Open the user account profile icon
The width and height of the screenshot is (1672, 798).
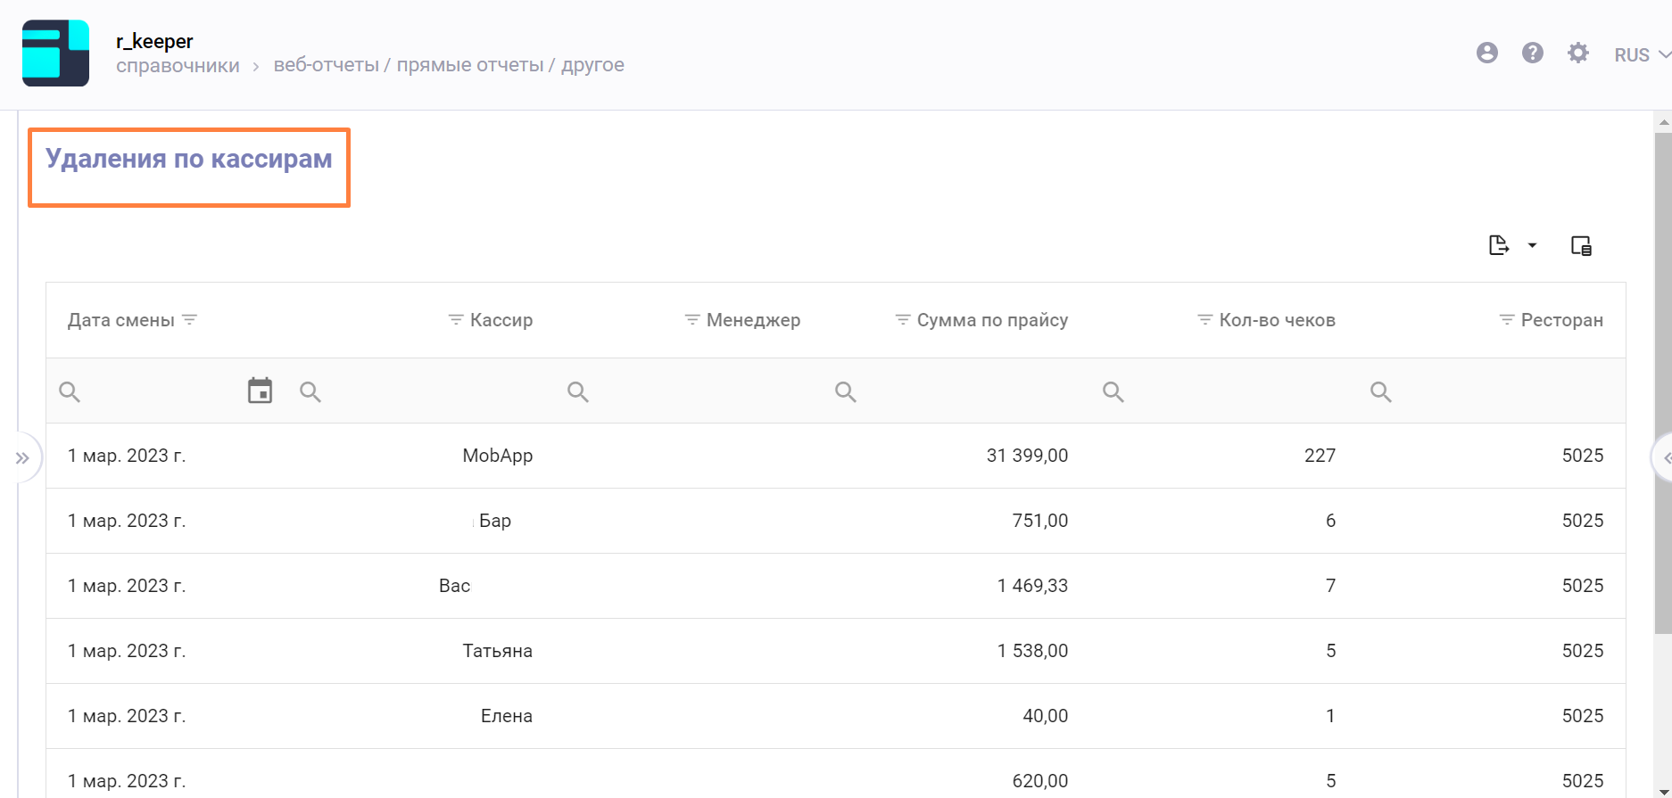[1486, 53]
